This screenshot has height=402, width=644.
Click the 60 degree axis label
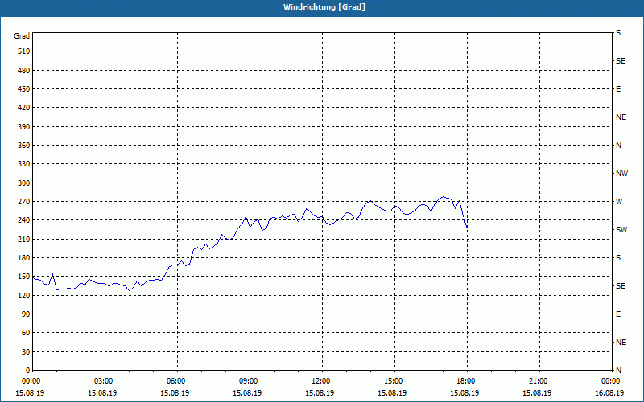coord(26,333)
